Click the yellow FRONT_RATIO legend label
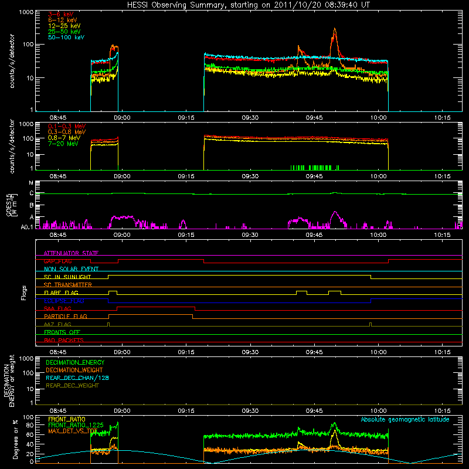Image resolution: width=469 pixels, height=469 pixels. (67, 419)
